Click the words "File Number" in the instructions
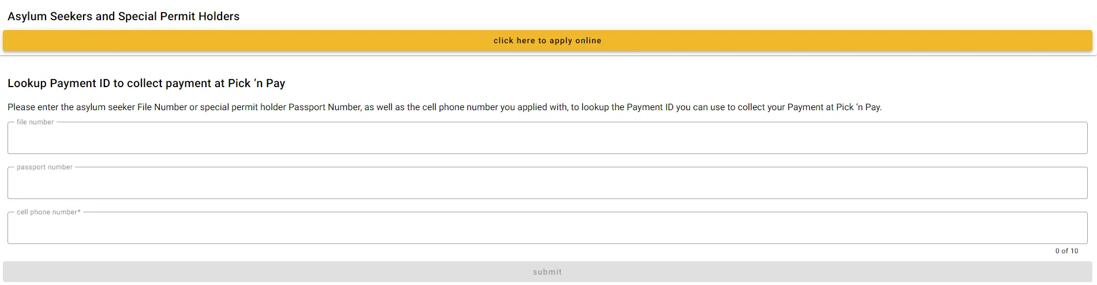The width and height of the screenshot is (1097, 285). click(162, 107)
